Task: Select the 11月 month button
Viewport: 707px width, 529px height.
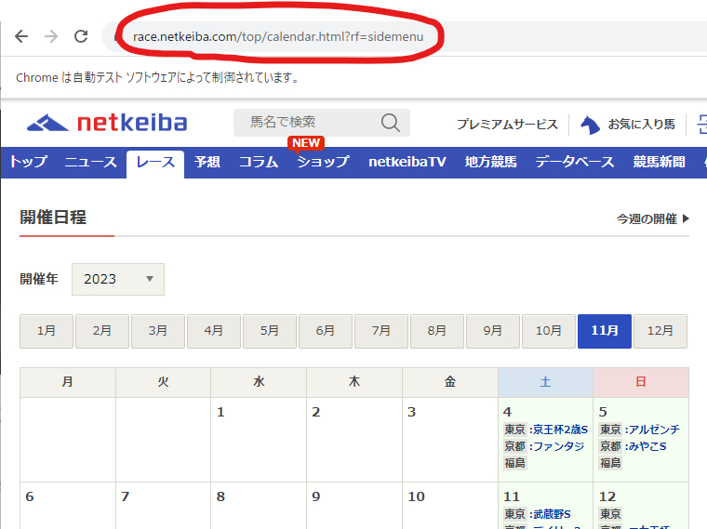Action: point(605,331)
